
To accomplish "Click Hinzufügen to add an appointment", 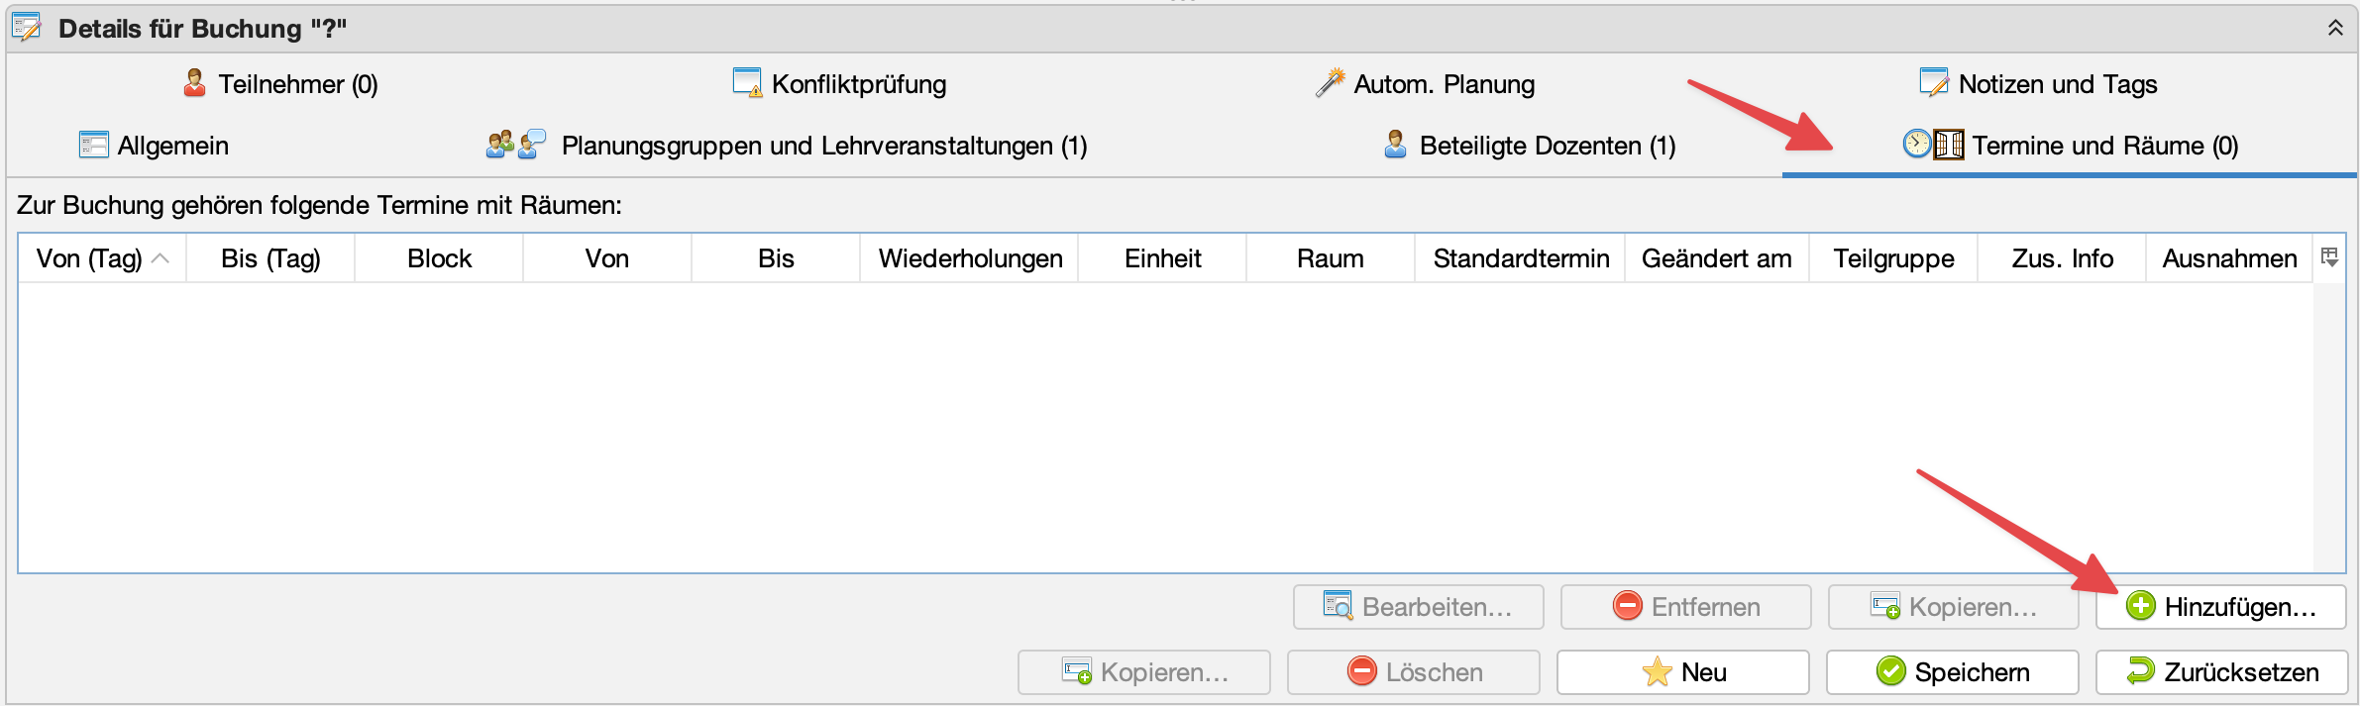I will 2220,607.
